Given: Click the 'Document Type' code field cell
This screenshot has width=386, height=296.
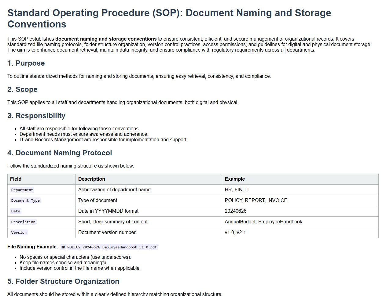Looking at the screenshot, I should [25, 200].
